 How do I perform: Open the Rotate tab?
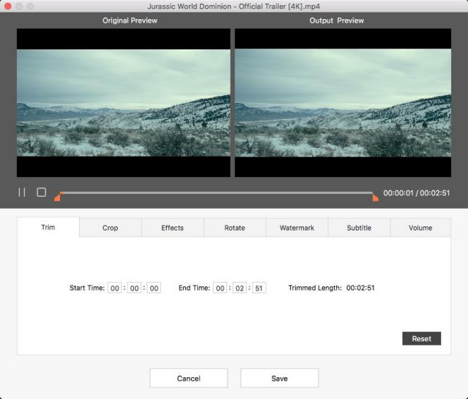click(235, 228)
